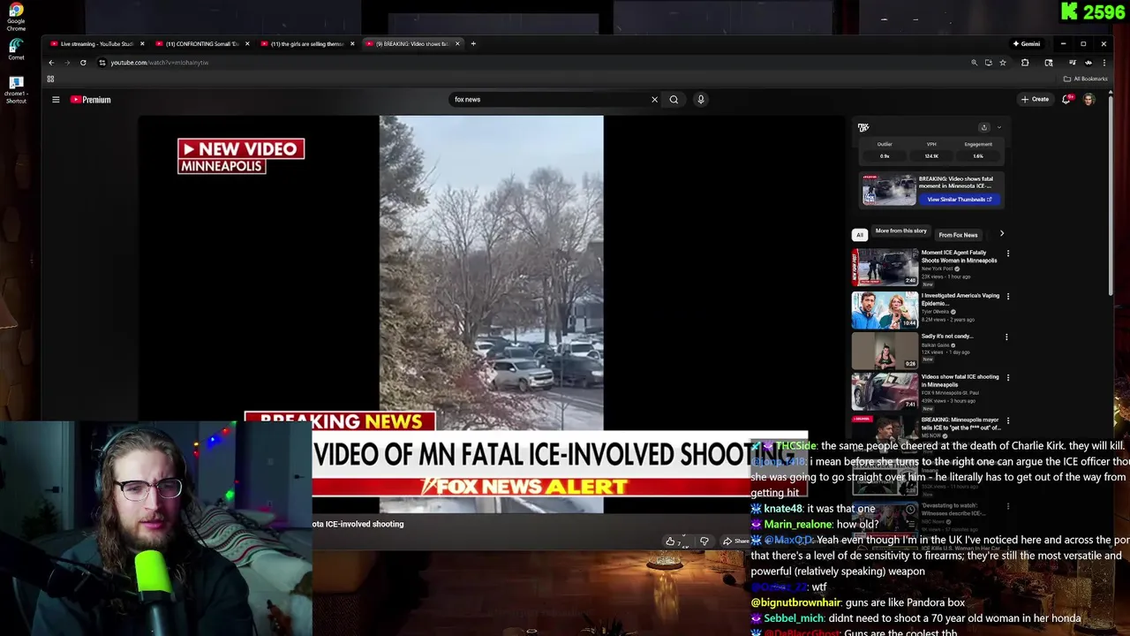Select More from this story chip
Image resolution: width=1130 pixels, height=636 pixels.
(900, 231)
